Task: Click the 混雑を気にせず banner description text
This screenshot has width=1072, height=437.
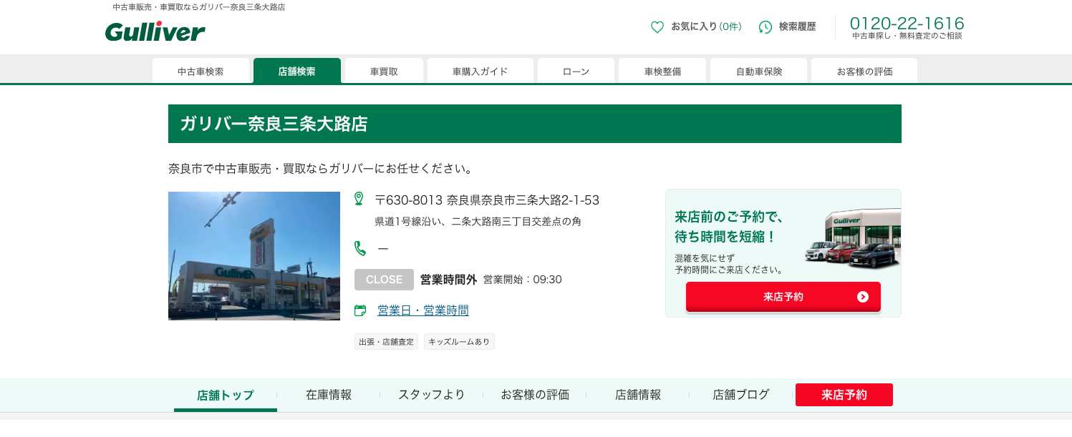Action: [730, 263]
